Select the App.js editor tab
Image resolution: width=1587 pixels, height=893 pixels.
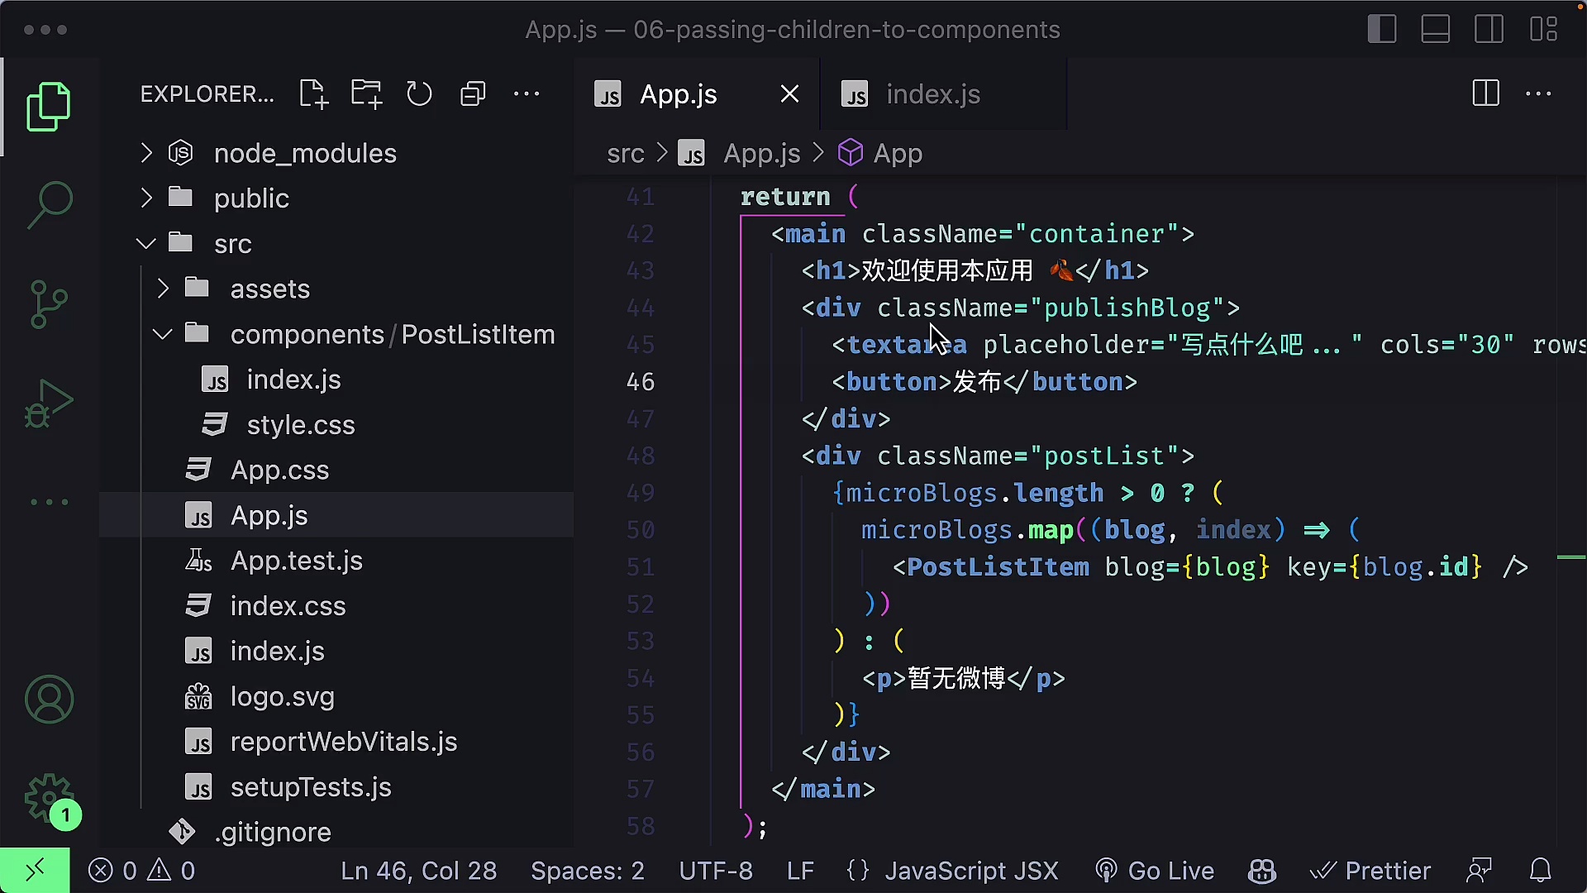(x=698, y=94)
